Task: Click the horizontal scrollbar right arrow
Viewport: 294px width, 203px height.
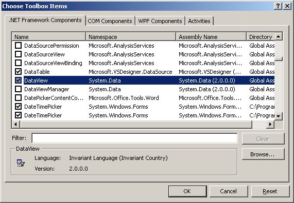Action: pos(270,124)
